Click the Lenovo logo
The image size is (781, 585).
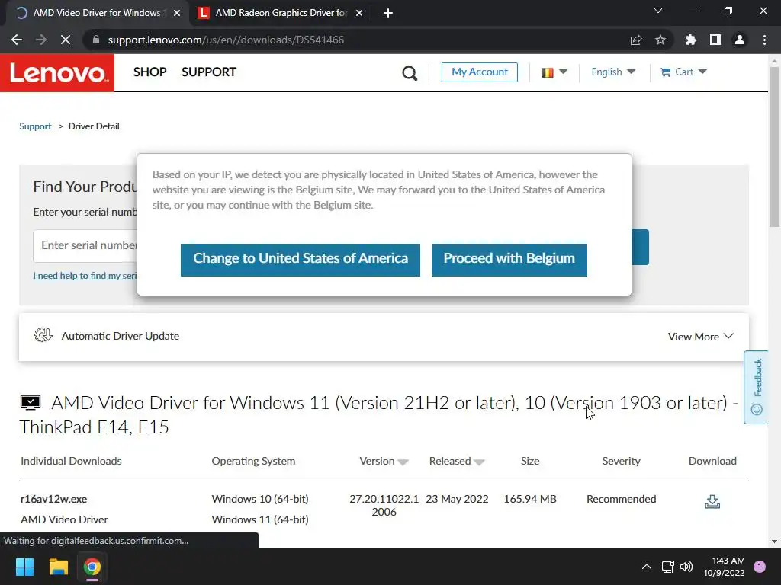(57, 72)
